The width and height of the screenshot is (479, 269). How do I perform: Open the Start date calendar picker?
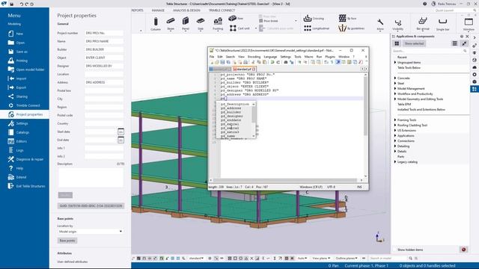point(120,132)
